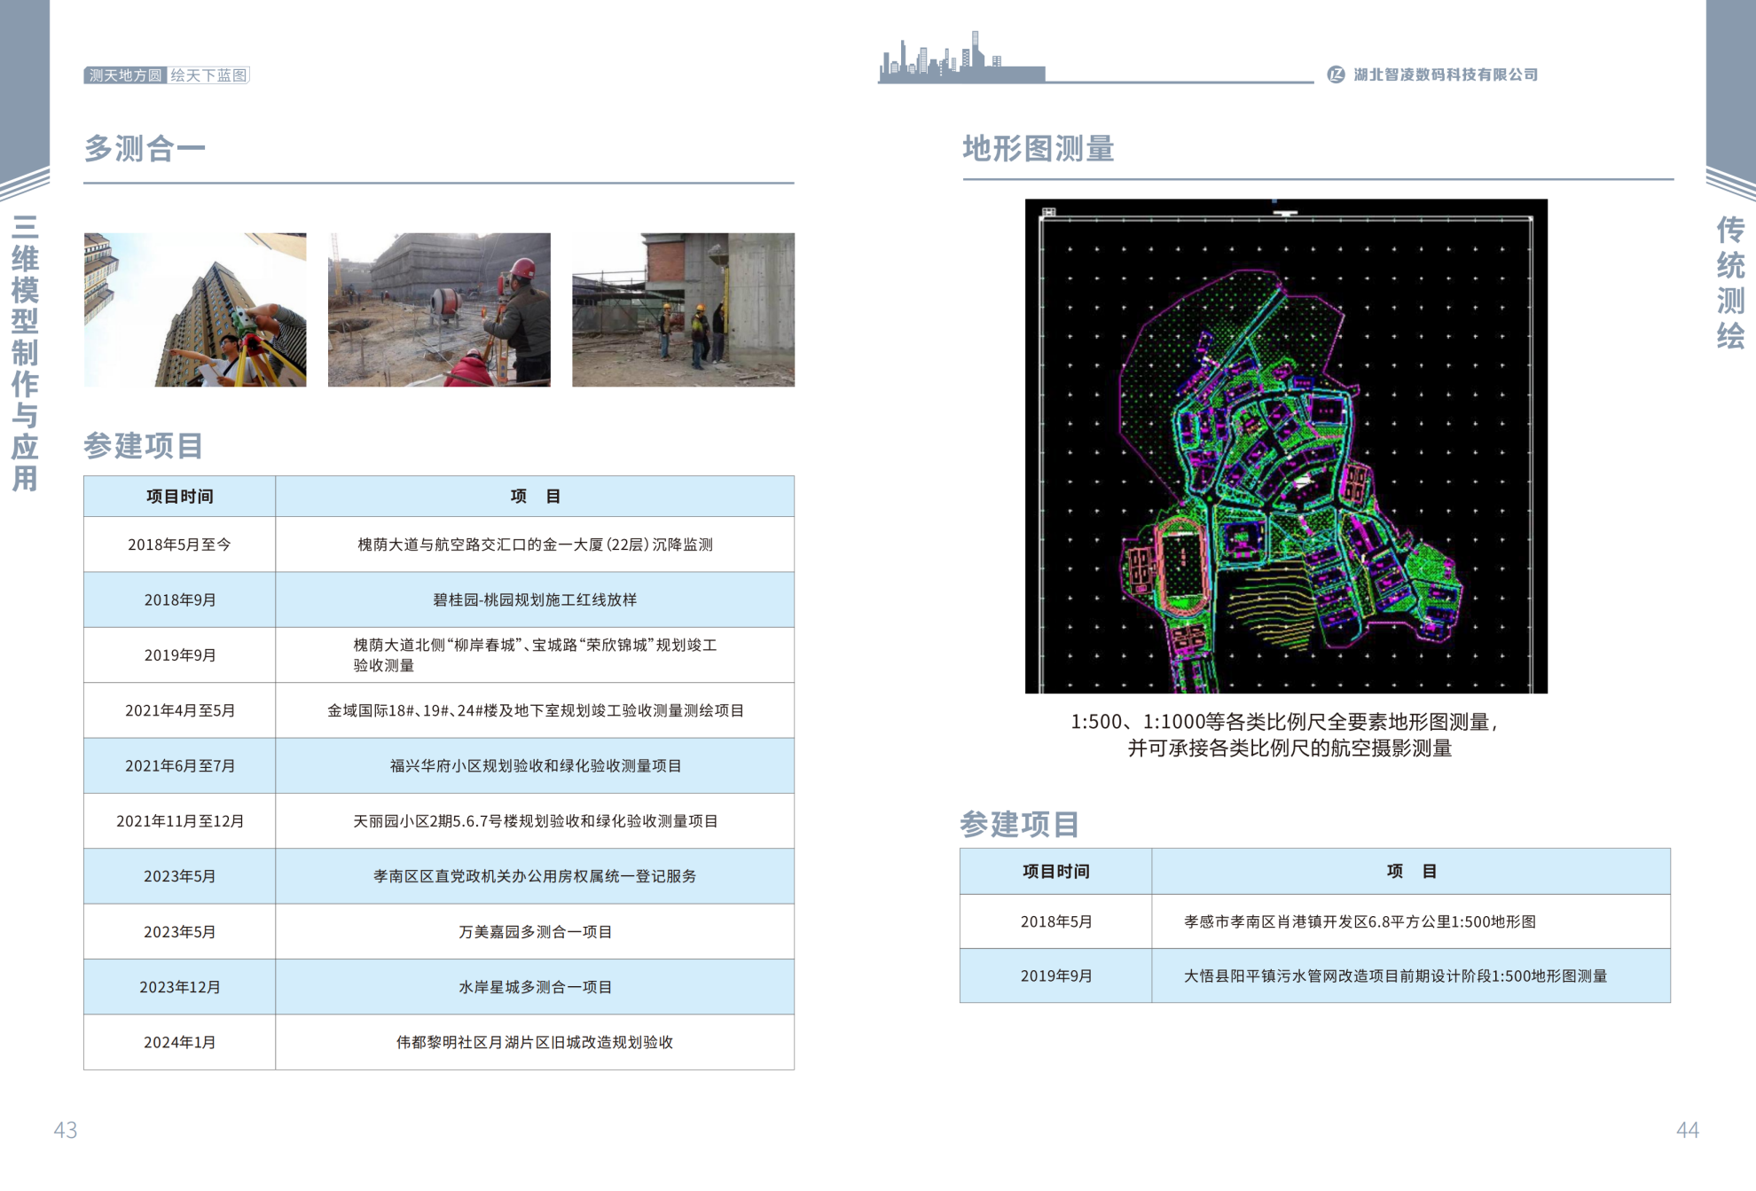The height and width of the screenshot is (1191, 1756).
Task: Select the 柳岸春城 荣欣锦城 规划竣工 project cell
Action: [535, 655]
